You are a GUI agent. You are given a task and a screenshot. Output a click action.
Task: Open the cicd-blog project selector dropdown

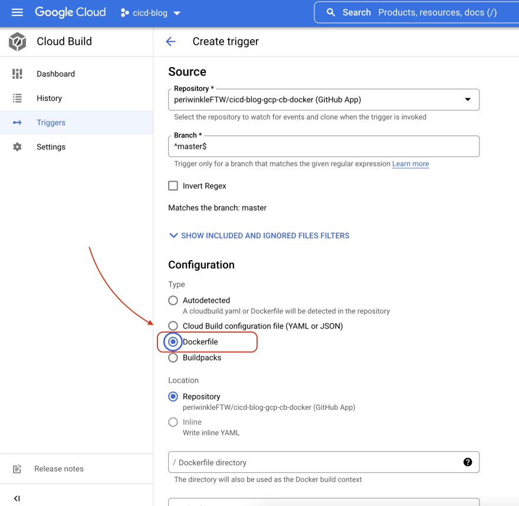pyautogui.click(x=150, y=13)
